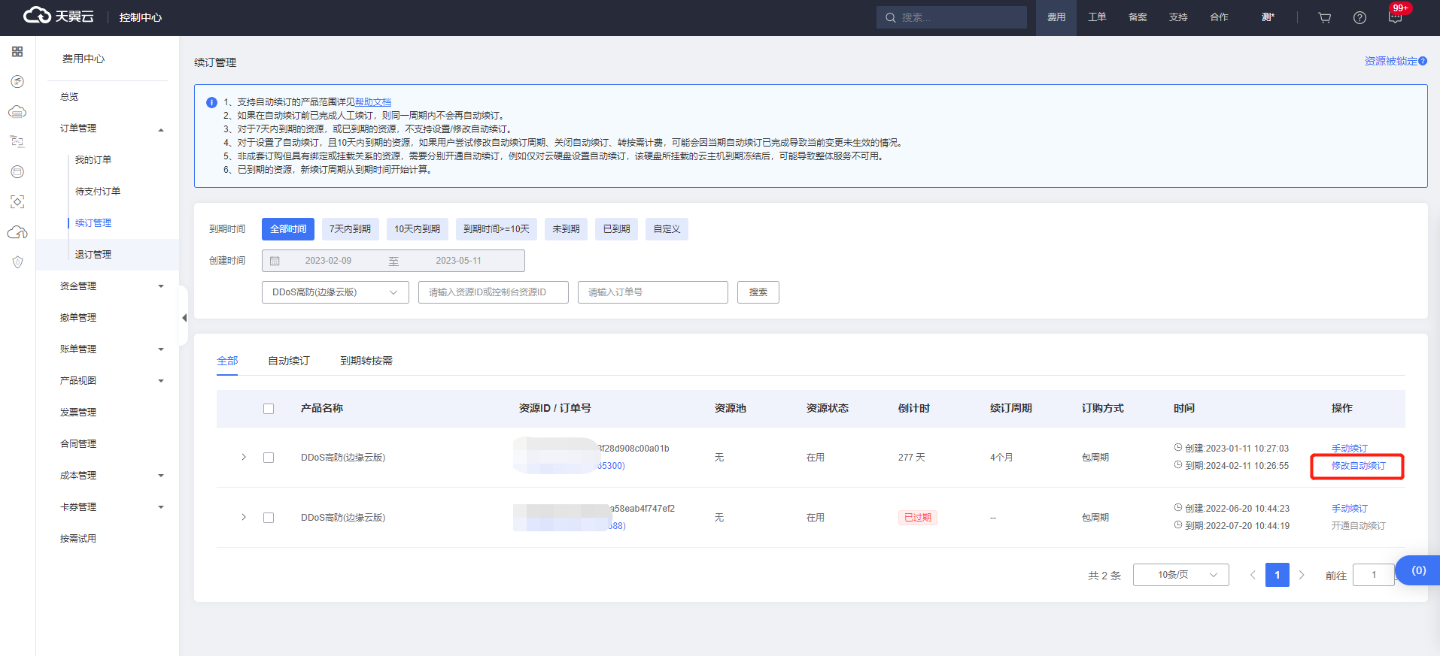Select the 7天内到期 filter
The height and width of the screenshot is (656, 1440).
click(x=350, y=229)
